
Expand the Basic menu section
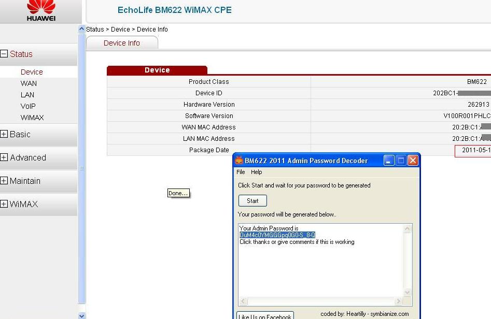pyautogui.click(x=4, y=134)
